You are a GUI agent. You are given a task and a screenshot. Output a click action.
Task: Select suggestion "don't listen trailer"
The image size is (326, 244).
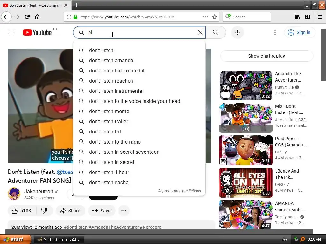(139, 121)
